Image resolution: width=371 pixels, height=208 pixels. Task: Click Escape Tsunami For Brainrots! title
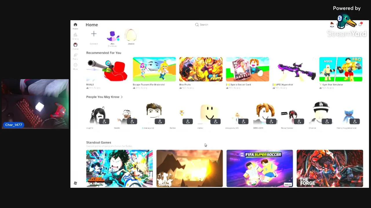149,85
